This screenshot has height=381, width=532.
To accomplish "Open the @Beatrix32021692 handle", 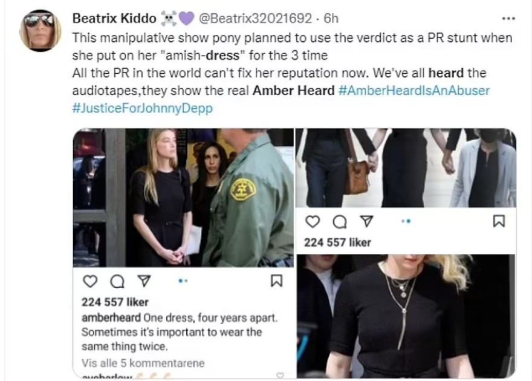I will [x=255, y=18].
